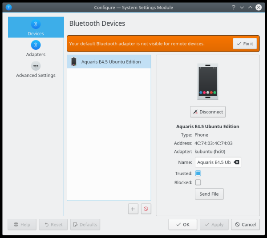Switch to the Adapters section
This screenshot has width=267, height=238.
36,48
